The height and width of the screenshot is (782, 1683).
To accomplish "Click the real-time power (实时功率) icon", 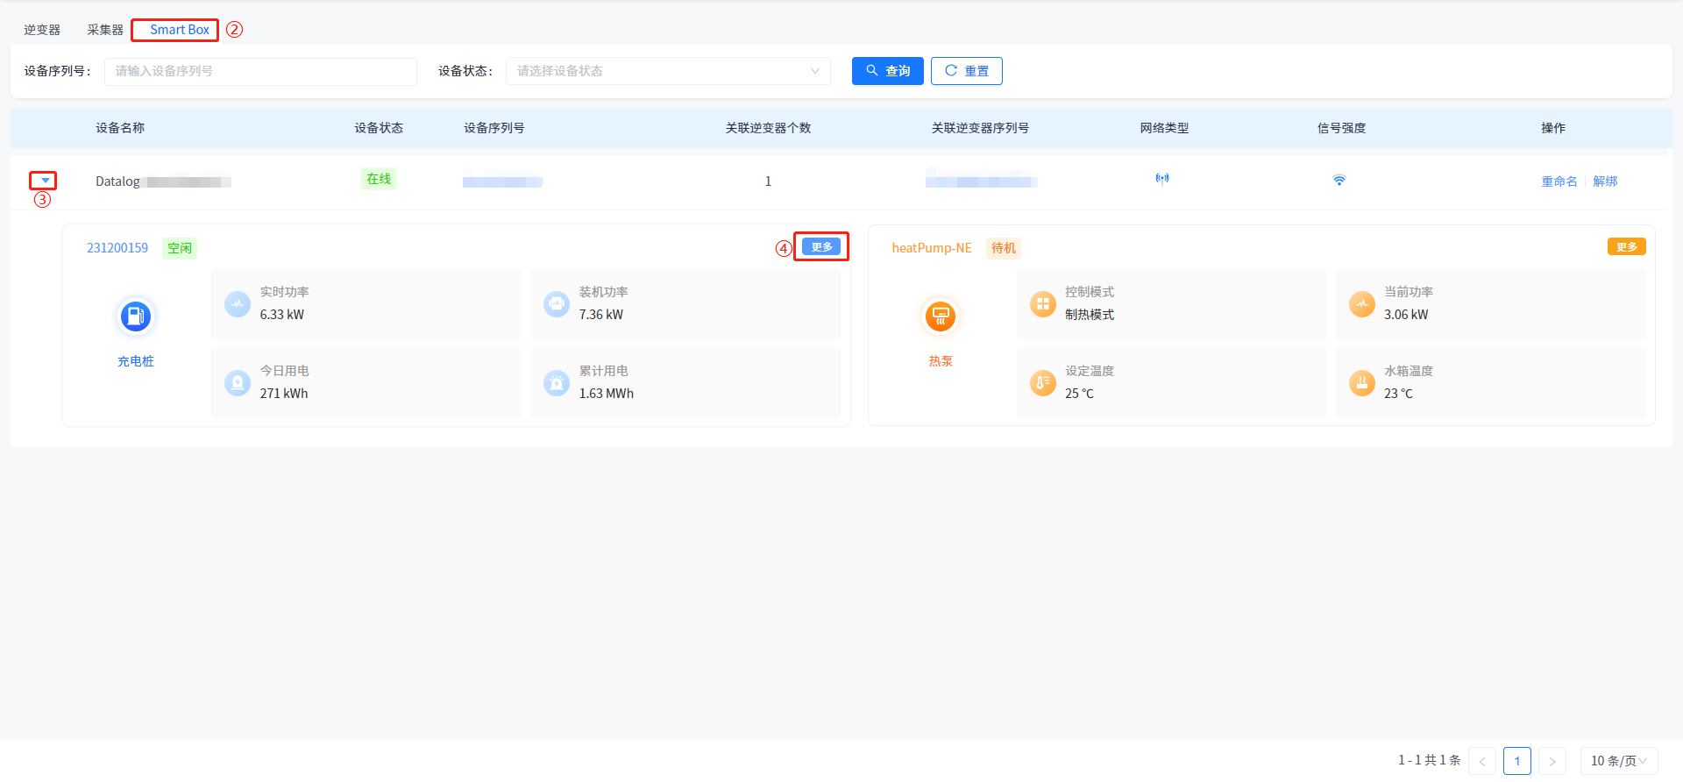I will tap(238, 304).
